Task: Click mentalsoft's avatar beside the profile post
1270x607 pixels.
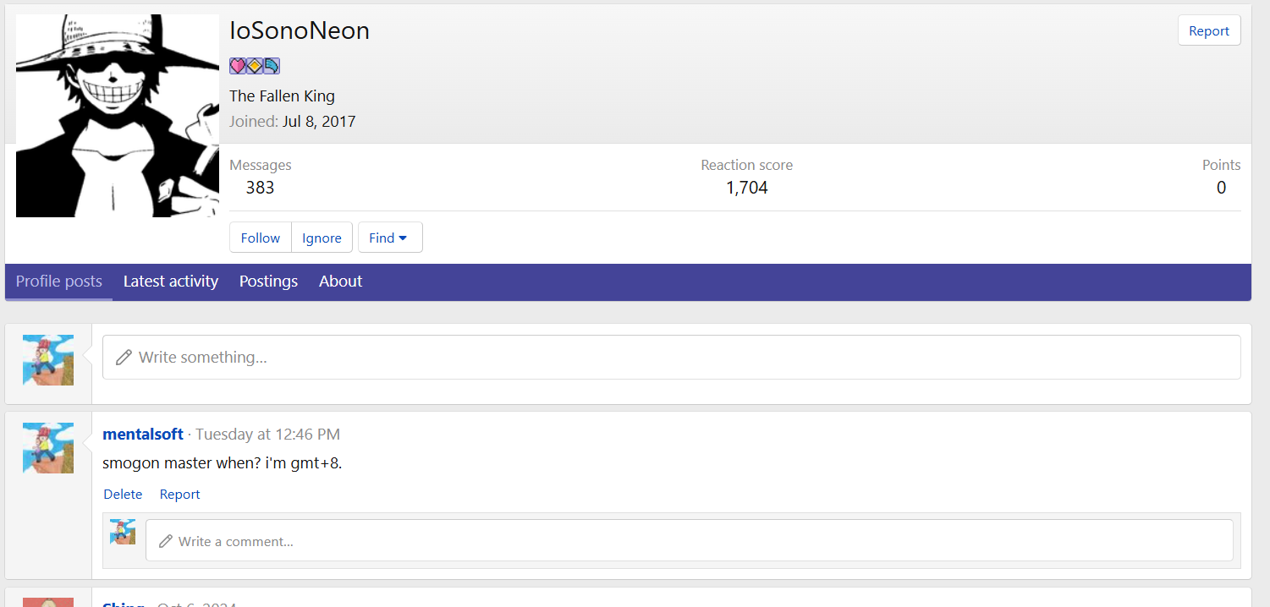Action: [48, 447]
